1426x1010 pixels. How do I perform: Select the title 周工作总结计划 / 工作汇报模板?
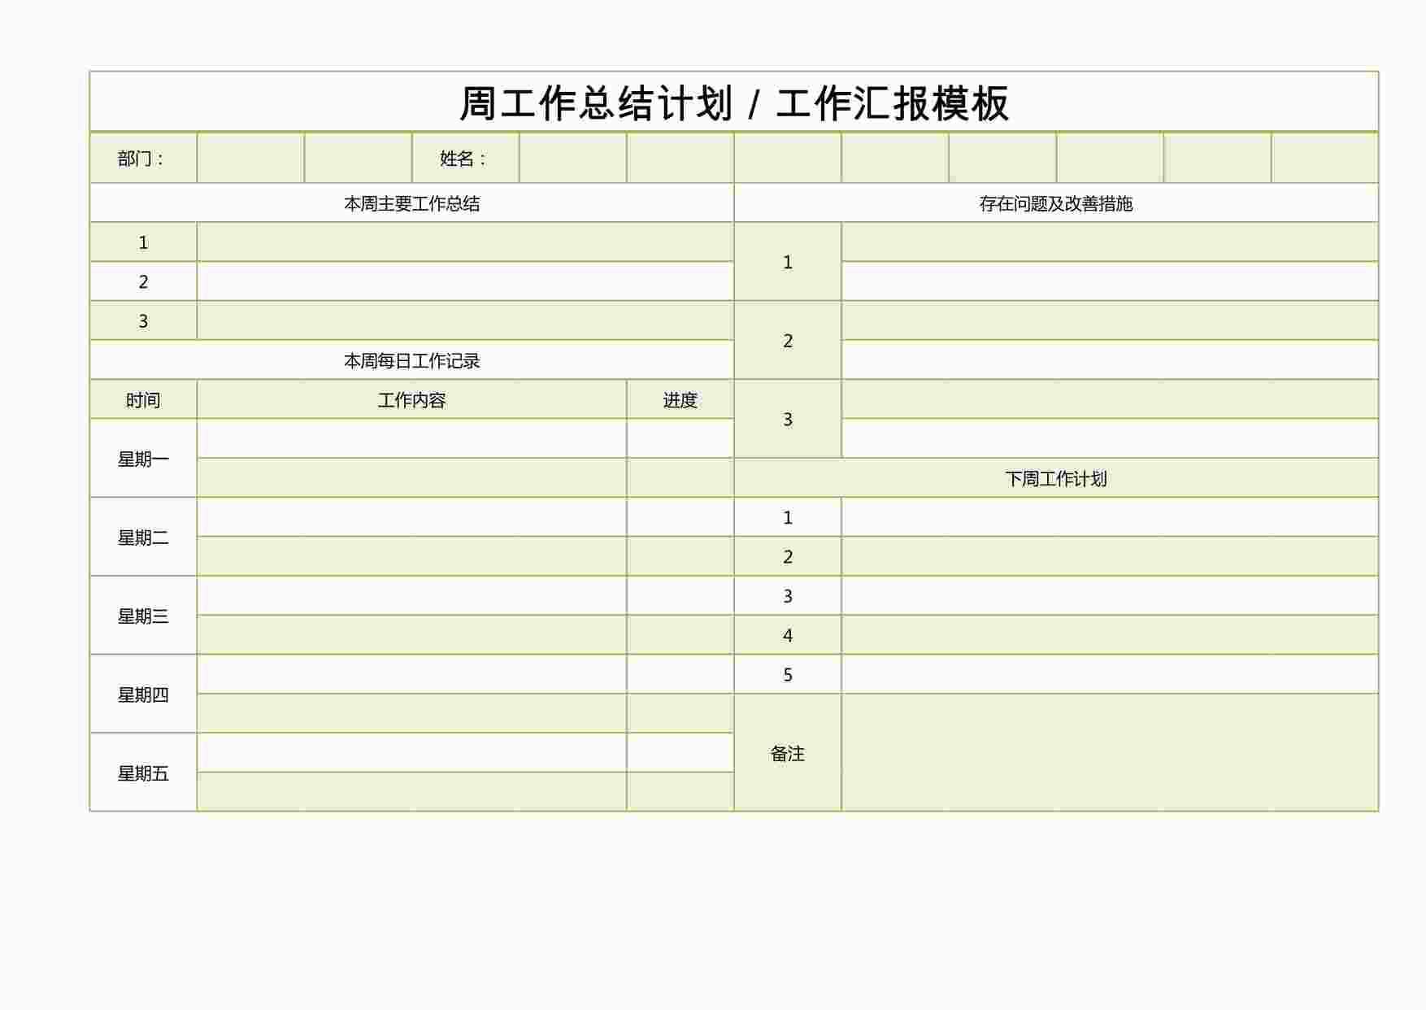tap(734, 103)
